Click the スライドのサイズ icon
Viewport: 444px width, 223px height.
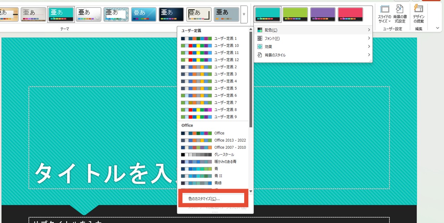[x=385, y=10]
